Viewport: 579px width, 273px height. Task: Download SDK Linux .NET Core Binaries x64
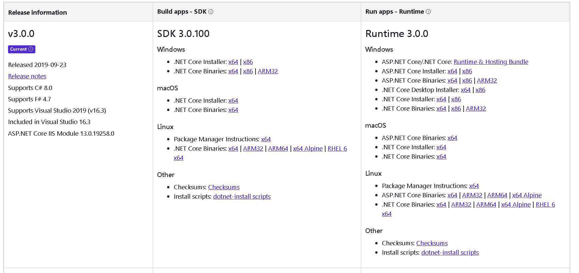tap(233, 148)
